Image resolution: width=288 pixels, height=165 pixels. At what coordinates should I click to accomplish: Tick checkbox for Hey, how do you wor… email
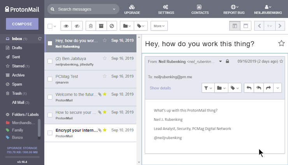[x=50, y=43]
